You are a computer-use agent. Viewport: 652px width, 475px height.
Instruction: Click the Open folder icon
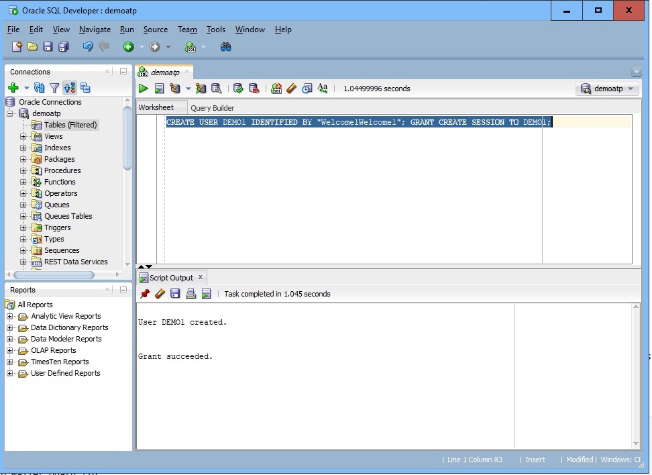(x=32, y=46)
